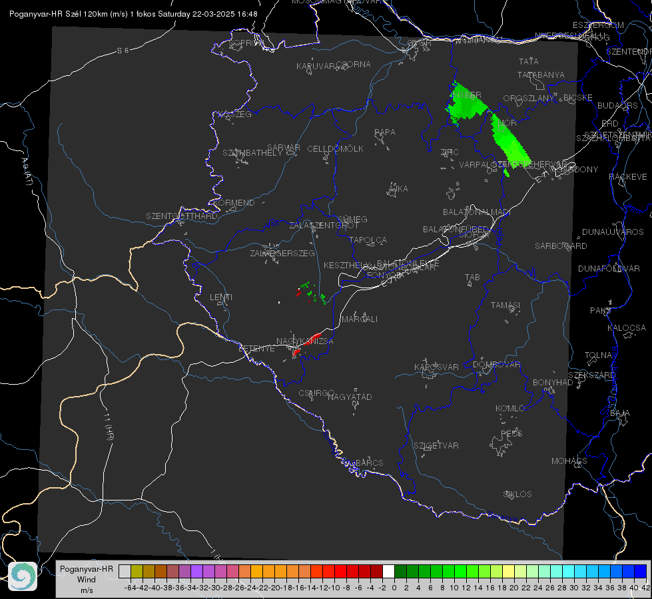Click the TAMÁSI city label
This screenshot has height=599, width=652.
tap(505, 305)
